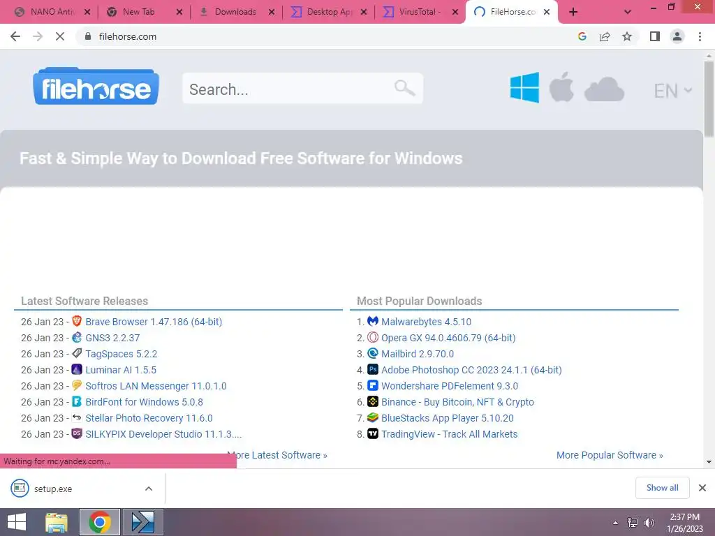This screenshot has height=536, width=715.
Task: Open Stellar Photo Recovery 11.6.0 link
Action: [149, 418]
